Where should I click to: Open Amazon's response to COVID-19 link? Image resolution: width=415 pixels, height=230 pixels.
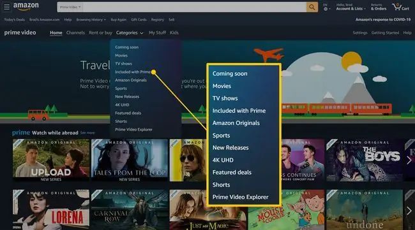pyautogui.click(x=383, y=20)
